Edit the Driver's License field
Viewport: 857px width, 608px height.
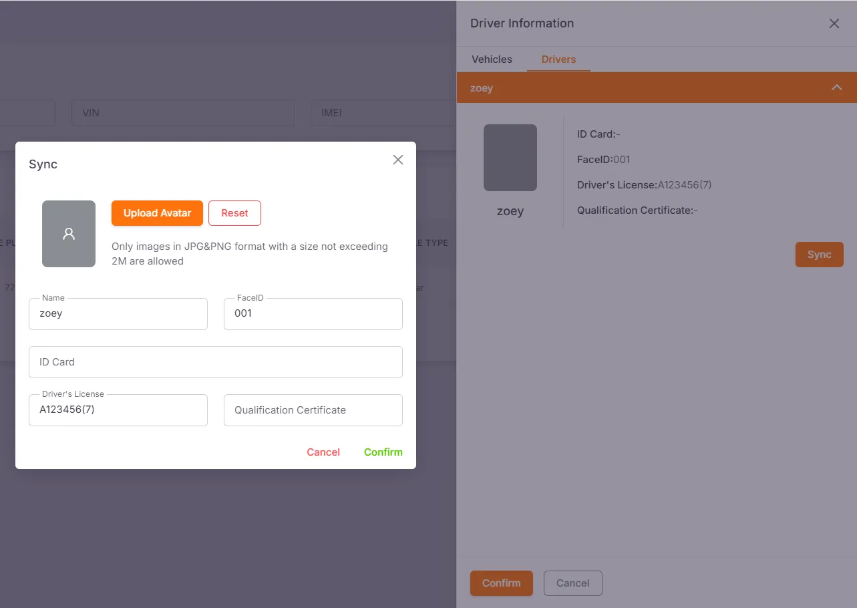[118, 410]
